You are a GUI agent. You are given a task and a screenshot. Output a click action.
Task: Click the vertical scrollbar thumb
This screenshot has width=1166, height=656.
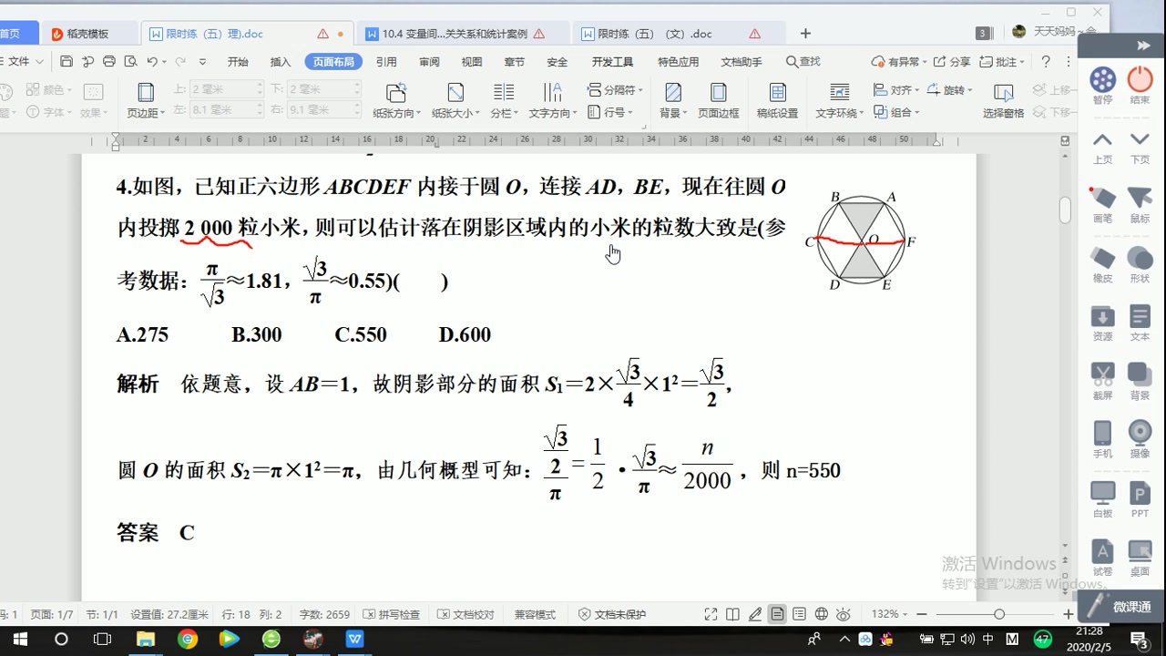pos(1065,210)
